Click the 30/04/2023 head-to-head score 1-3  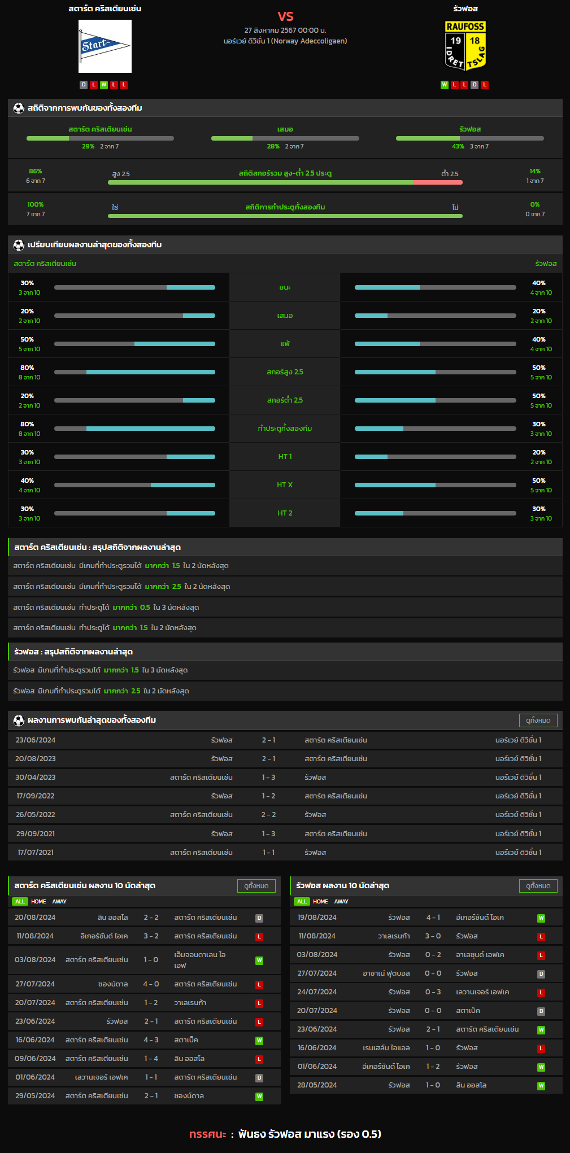click(x=269, y=778)
